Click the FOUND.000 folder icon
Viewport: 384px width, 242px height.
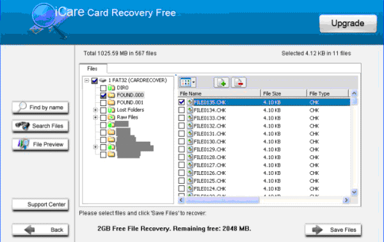[x=111, y=95]
